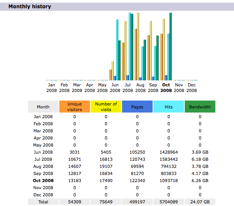Click the Sep 2008 chart axis label
The height and width of the screenshot is (206, 234).
tap(153, 87)
